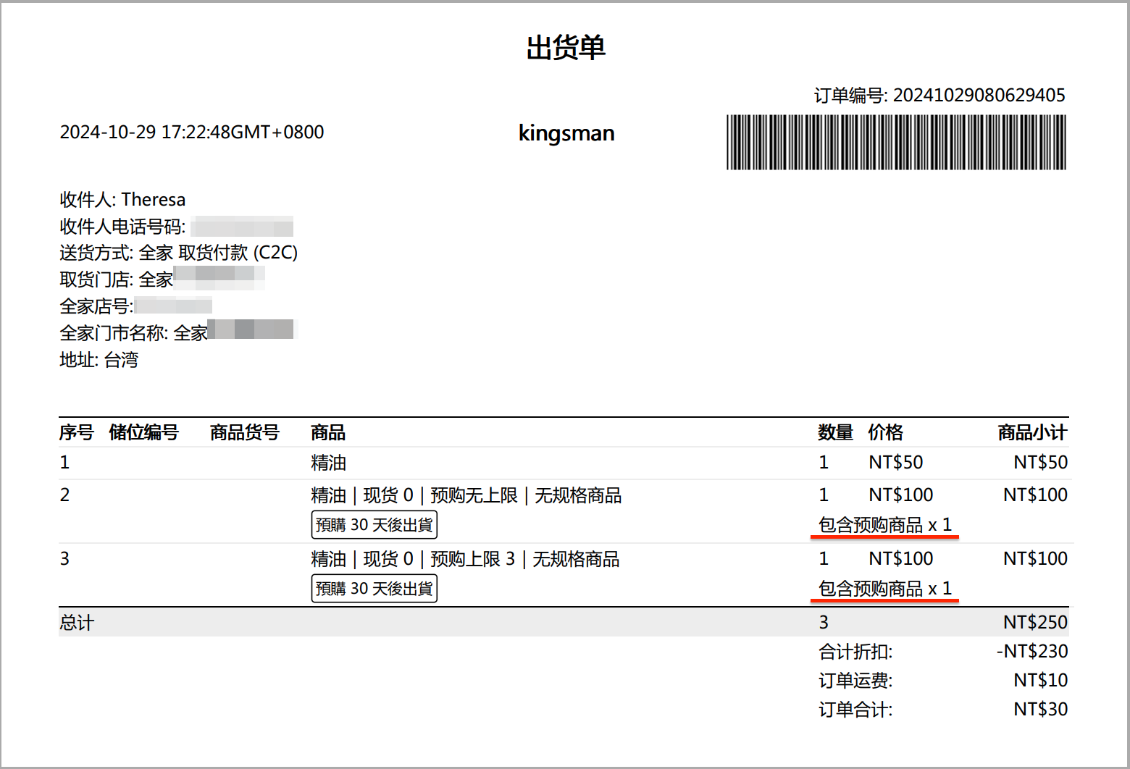
Task: Click recipient name 收件人: Theresa
Action: point(122,199)
